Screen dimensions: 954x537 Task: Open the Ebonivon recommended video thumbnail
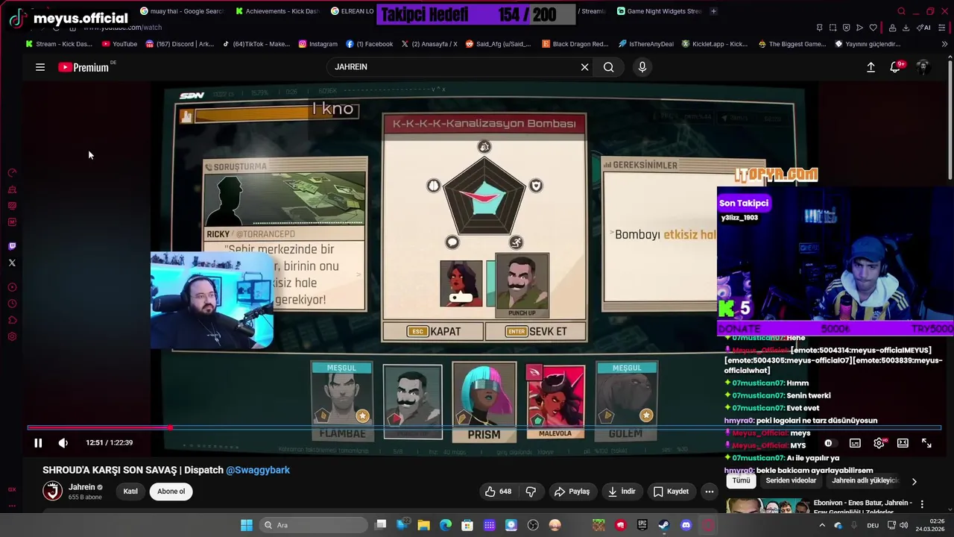tap(767, 506)
